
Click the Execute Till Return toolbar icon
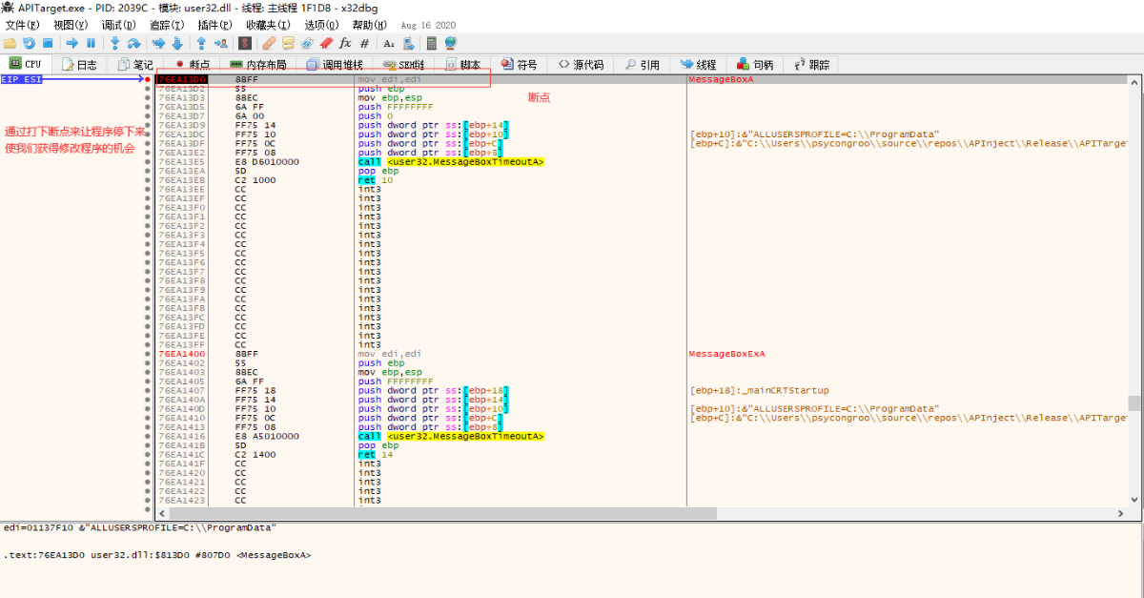[x=201, y=43]
